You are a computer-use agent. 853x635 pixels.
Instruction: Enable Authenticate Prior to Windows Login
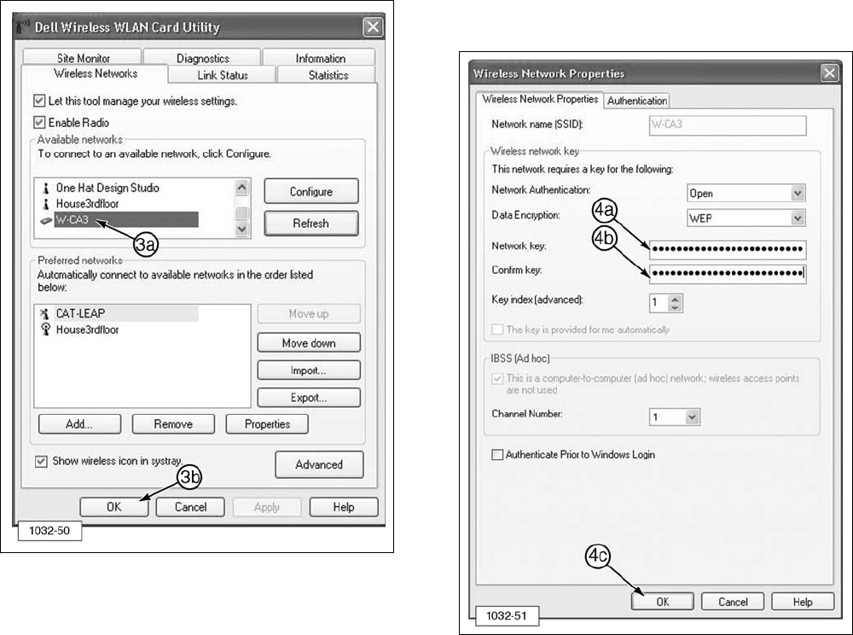(x=497, y=454)
